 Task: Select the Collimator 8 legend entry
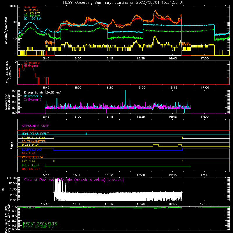pos(33,96)
